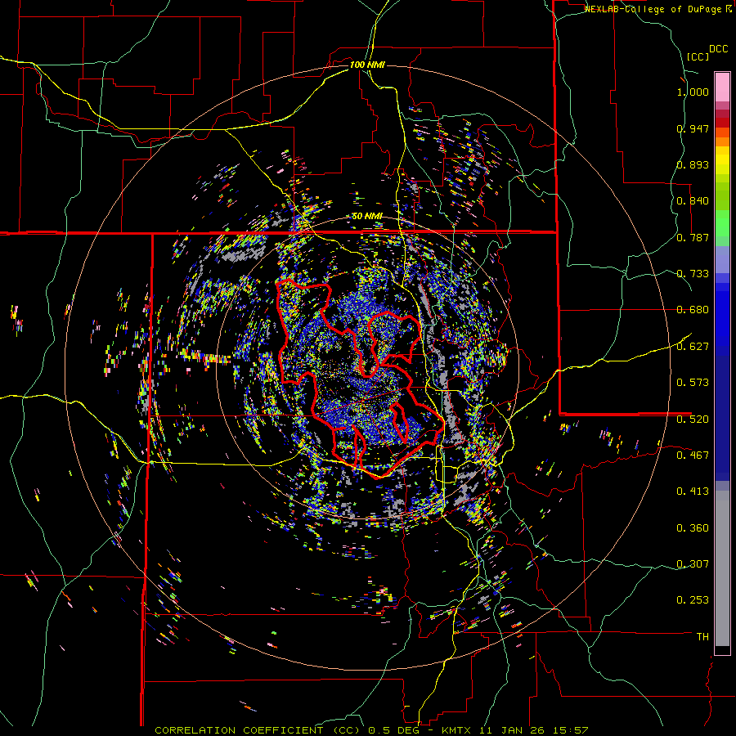This screenshot has height=736, width=736.
Task: Click the 0.627 scale label
Action: [693, 347]
